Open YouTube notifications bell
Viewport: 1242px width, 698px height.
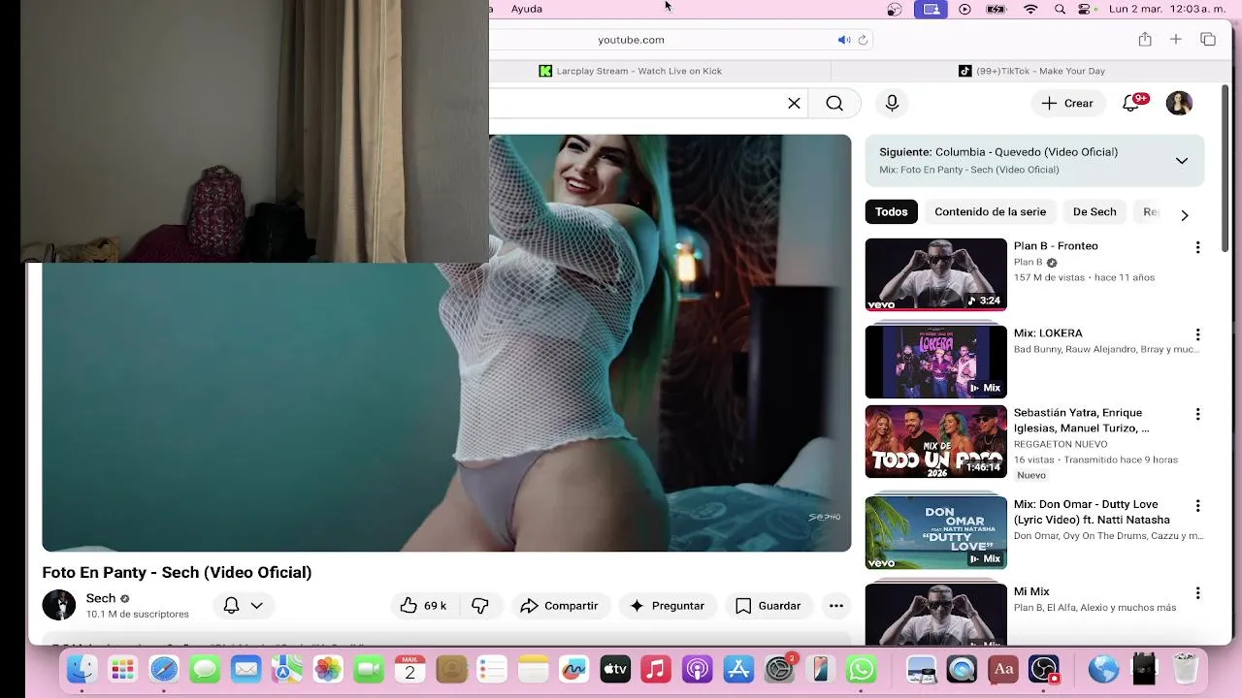coord(1131,103)
